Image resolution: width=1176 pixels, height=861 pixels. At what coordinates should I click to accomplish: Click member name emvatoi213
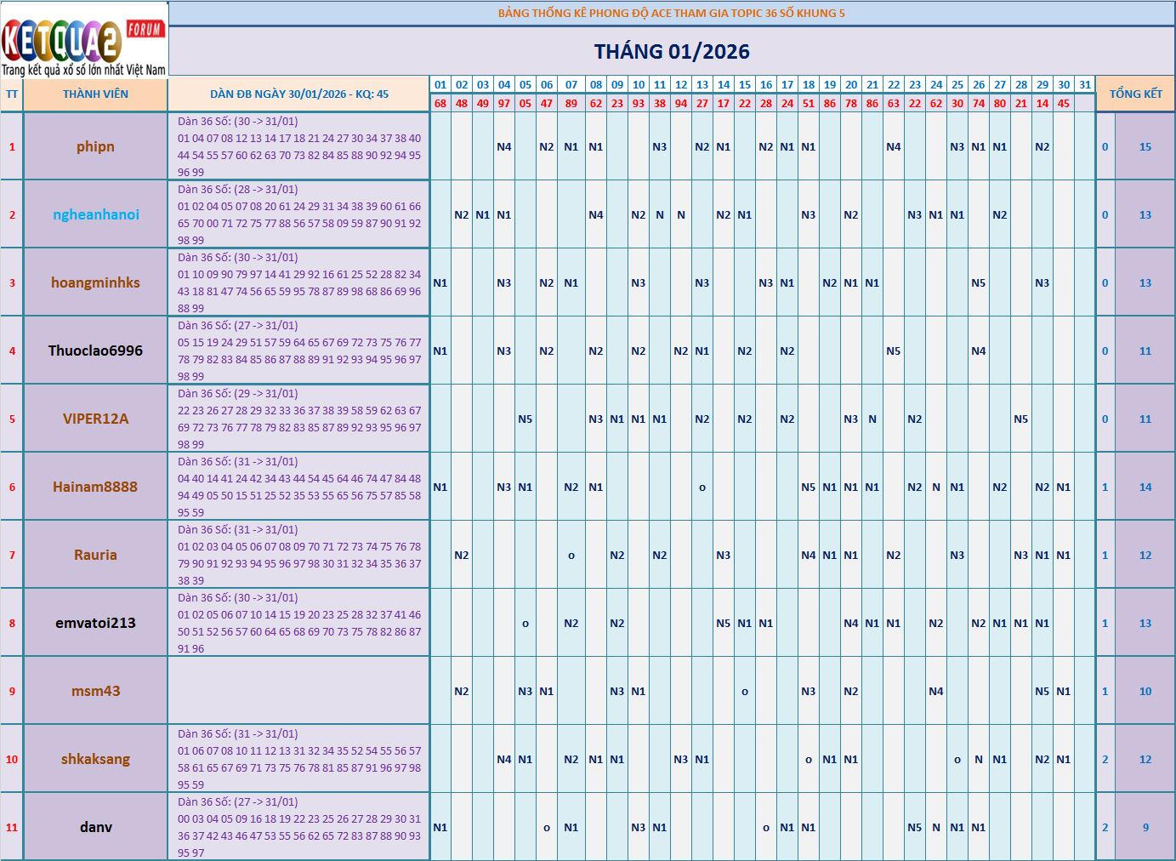point(95,623)
